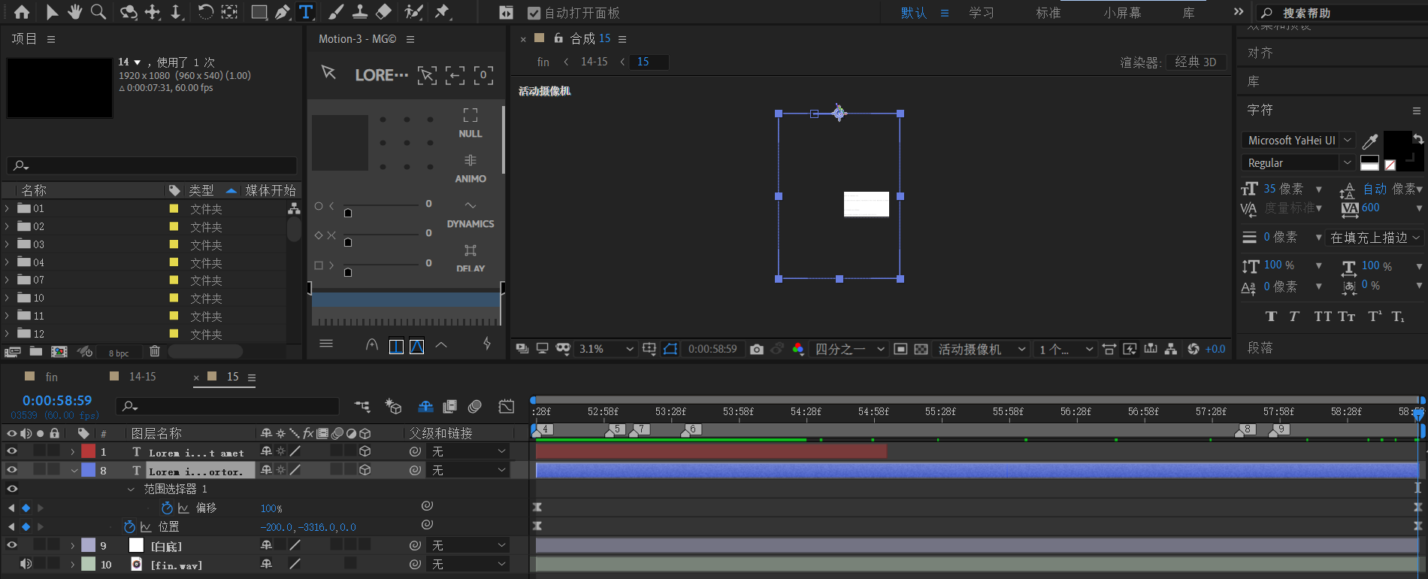Open the 段落 panel
Image resolution: width=1428 pixels, height=579 pixels.
(x=1260, y=347)
